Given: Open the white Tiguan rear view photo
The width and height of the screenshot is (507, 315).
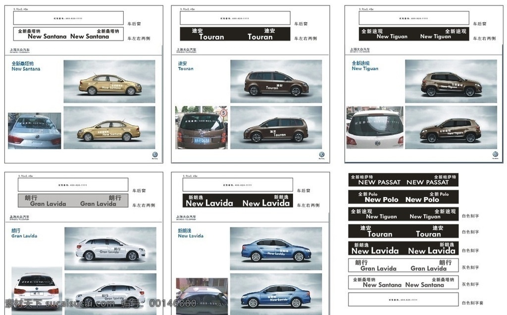Looking at the screenshot, I should tap(375, 129).
